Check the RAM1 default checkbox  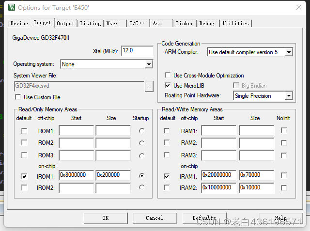coord(167,131)
